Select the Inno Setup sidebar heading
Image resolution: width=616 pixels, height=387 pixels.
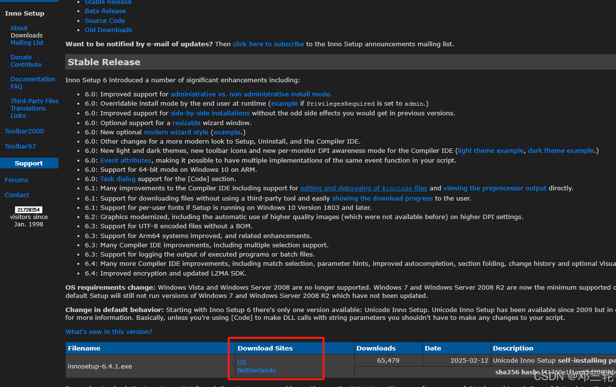pyautogui.click(x=24, y=13)
